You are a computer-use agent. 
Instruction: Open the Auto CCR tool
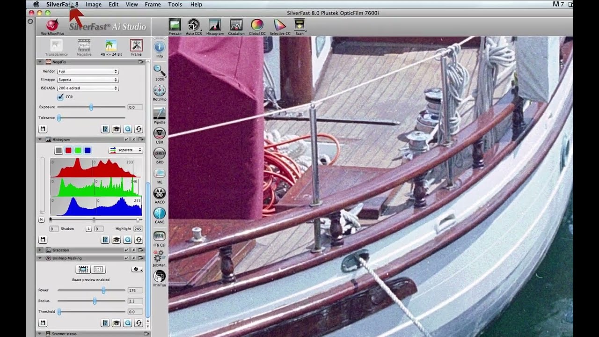coord(193,26)
